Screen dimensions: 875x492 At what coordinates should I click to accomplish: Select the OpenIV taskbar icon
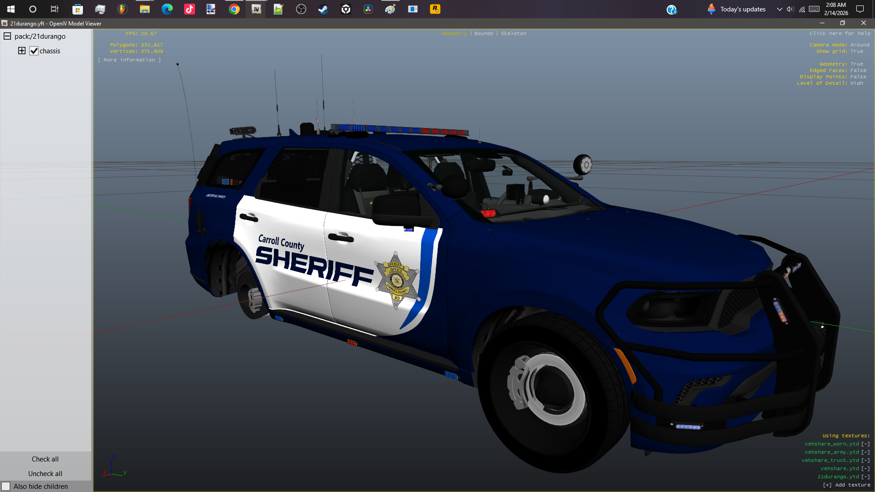(257, 9)
